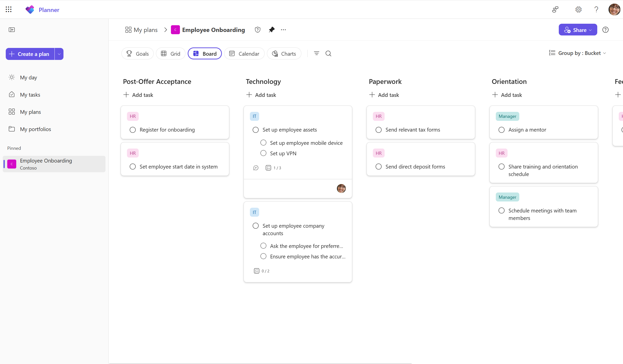Image resolution: width=623 pixels, height=364 pixels.
Task: Open search within the board
Action: click(x=328, y=53)
